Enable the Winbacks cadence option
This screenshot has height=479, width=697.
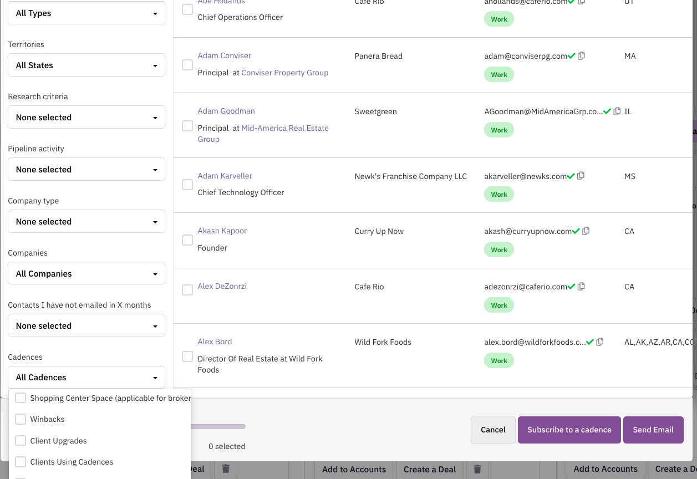click(x=21, y=419)
